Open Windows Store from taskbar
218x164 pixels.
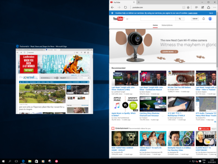(36, 161)
